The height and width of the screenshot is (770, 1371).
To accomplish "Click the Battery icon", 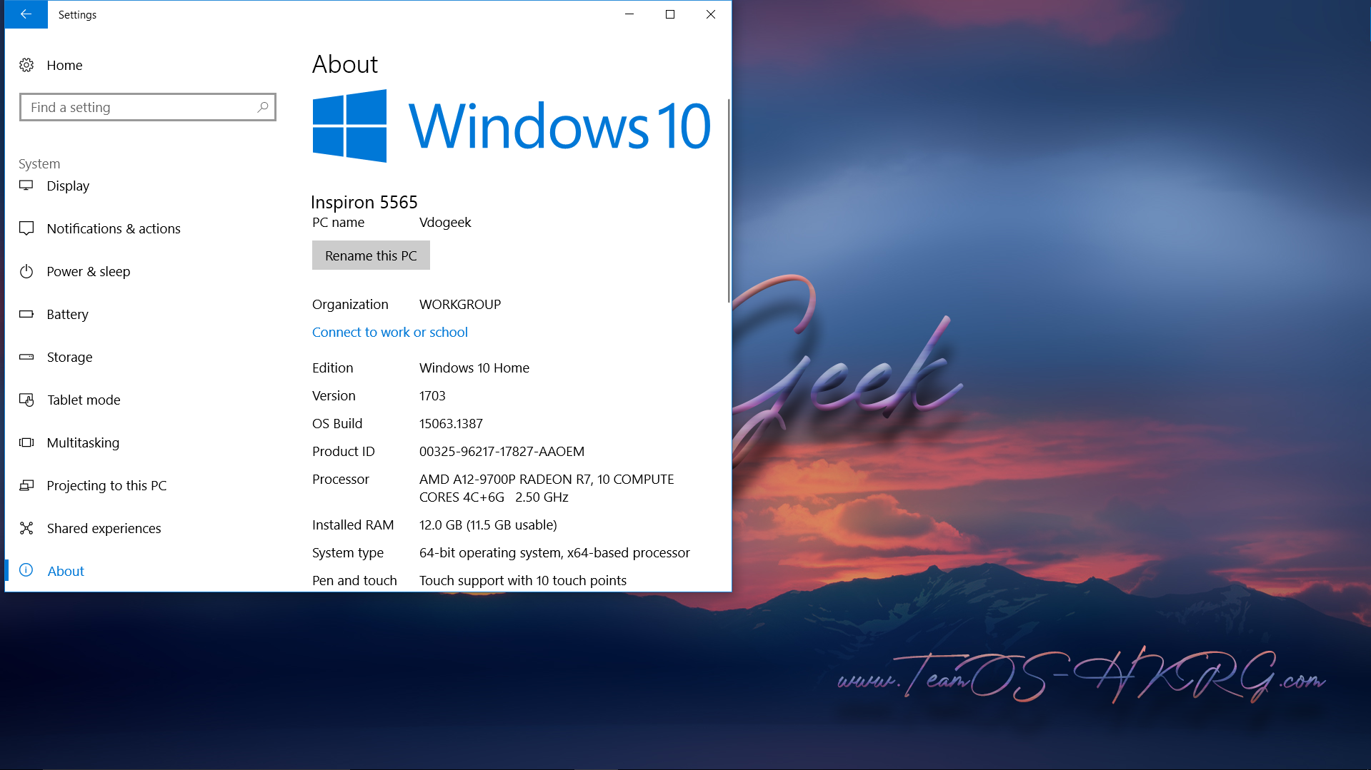I will coord(26,314).
